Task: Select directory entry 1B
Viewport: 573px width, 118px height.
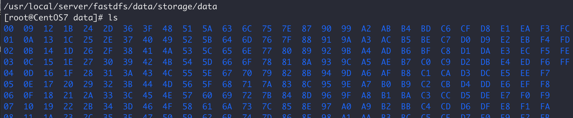Action: (x=68, y=29)
